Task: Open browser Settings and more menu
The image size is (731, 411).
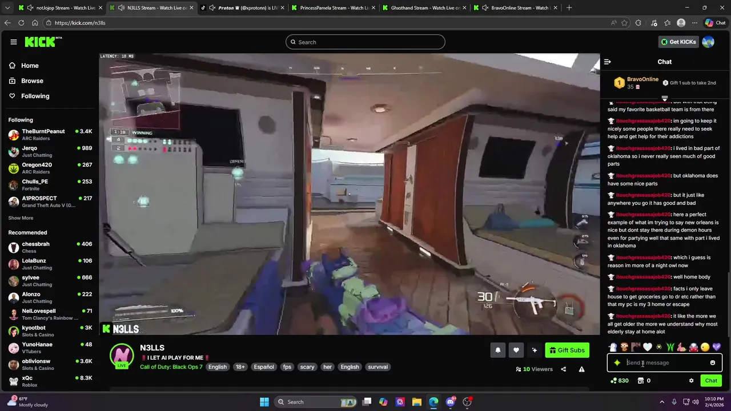Action: coord(694,23)
